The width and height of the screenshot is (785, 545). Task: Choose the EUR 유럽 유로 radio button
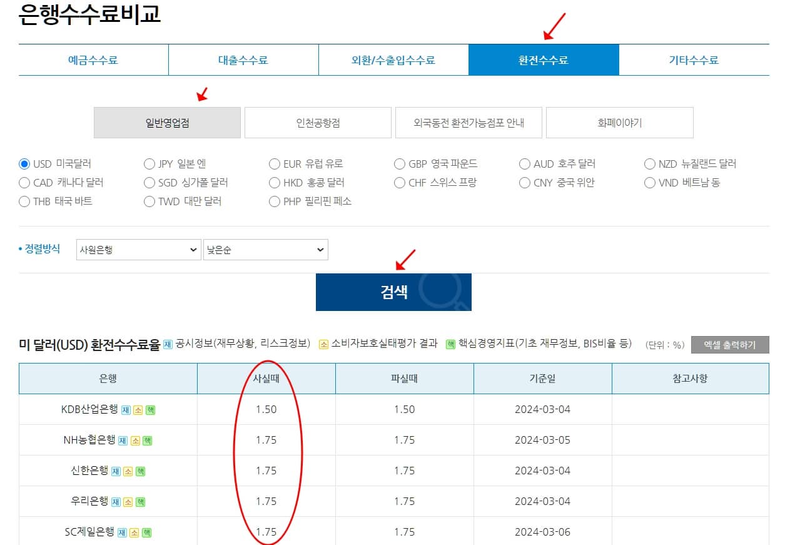[x=275, y=163]
